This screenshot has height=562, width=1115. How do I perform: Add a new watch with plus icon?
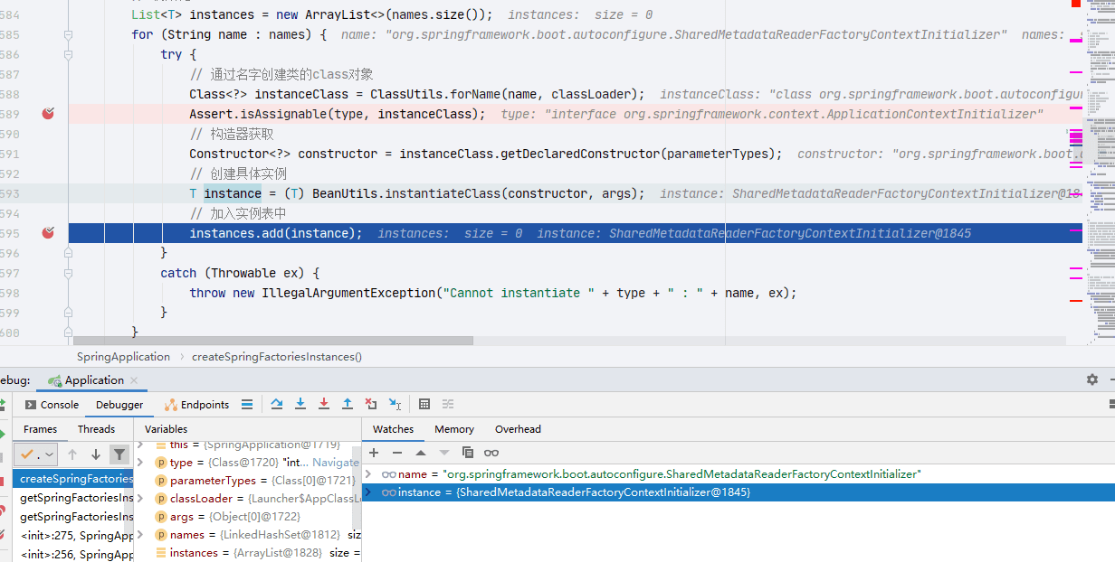(374, 453)
